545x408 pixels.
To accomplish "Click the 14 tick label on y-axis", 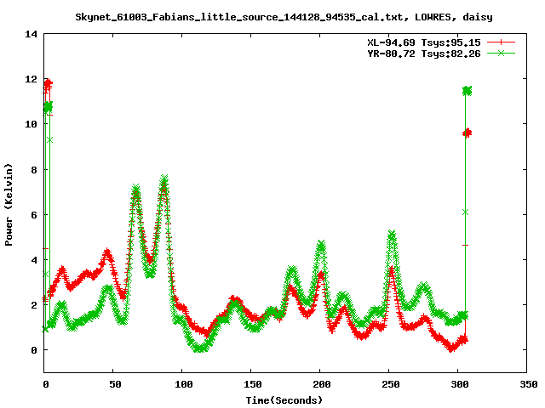I will tap(31, 34).
